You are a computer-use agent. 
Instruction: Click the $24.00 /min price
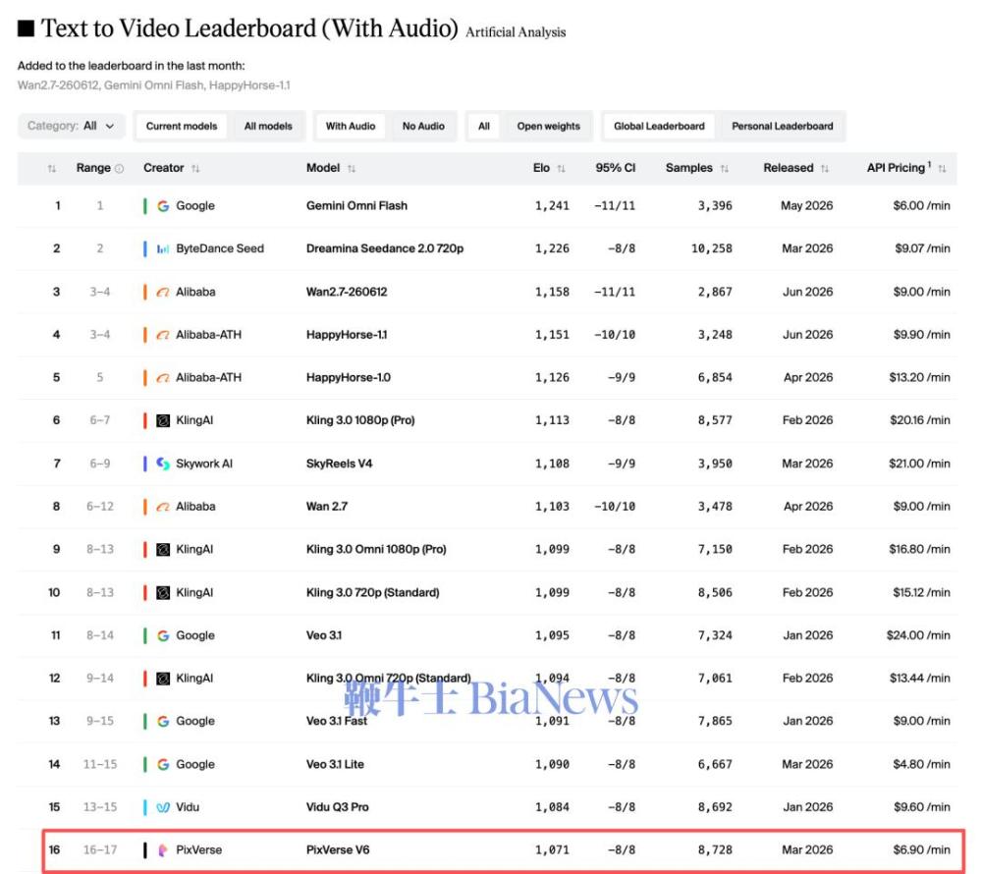point(918,635)
